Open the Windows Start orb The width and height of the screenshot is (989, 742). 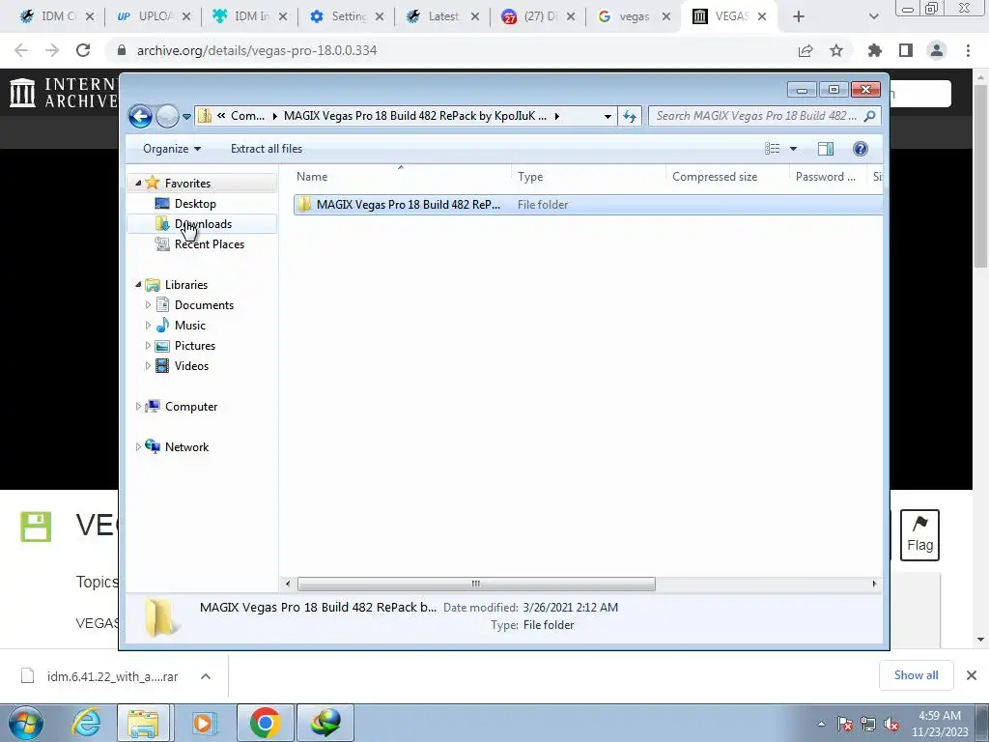click(25, 723)
